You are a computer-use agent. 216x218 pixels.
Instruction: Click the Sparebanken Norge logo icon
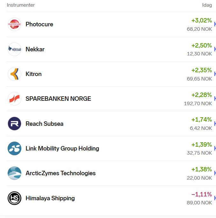pos(14,99)
